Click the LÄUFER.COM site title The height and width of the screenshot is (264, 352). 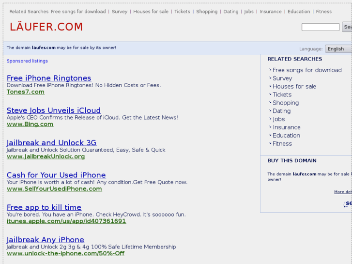pos(46,27)
